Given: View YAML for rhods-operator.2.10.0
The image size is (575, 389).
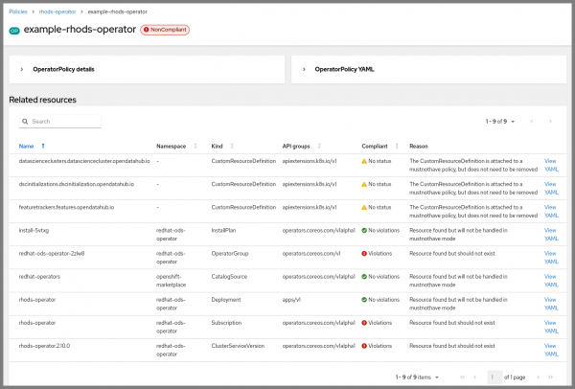Looking at the screenshot, I should click(550, 349).
